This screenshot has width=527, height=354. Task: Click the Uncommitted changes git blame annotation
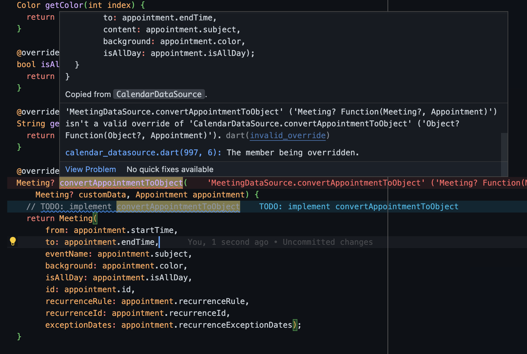[x=327, y=242]
